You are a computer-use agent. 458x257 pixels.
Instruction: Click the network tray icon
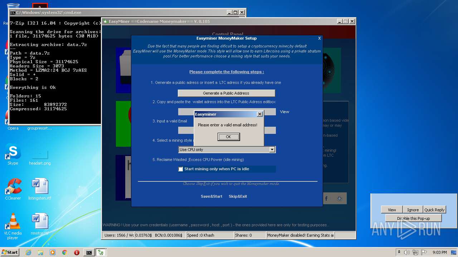[x=415, y=252]
